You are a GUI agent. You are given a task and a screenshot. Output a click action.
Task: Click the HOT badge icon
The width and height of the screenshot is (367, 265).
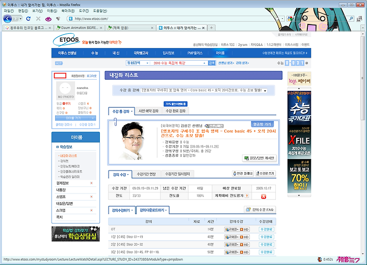coord(59,63)
